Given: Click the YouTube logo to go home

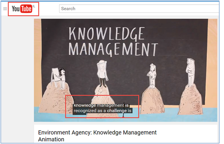Looking at the screenshot, I should point(22,9).
